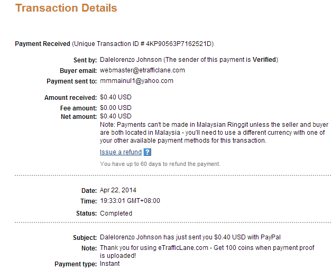Viewport: 332px width, 270px height.
Task: Click the buyer email webmaster@etrafficlane.com
Action: click(142, 70)
